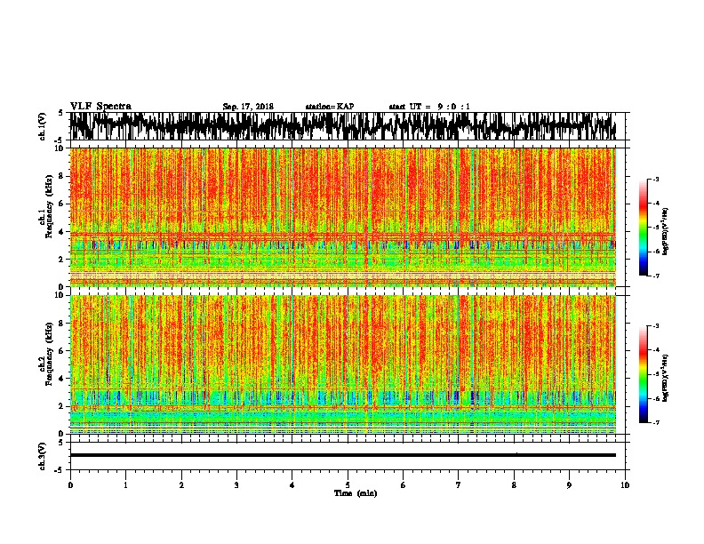Click the ch.2 frequency axis "4" tick
Viewport: 704px width, 544px height.
click(x=61, y=379)
